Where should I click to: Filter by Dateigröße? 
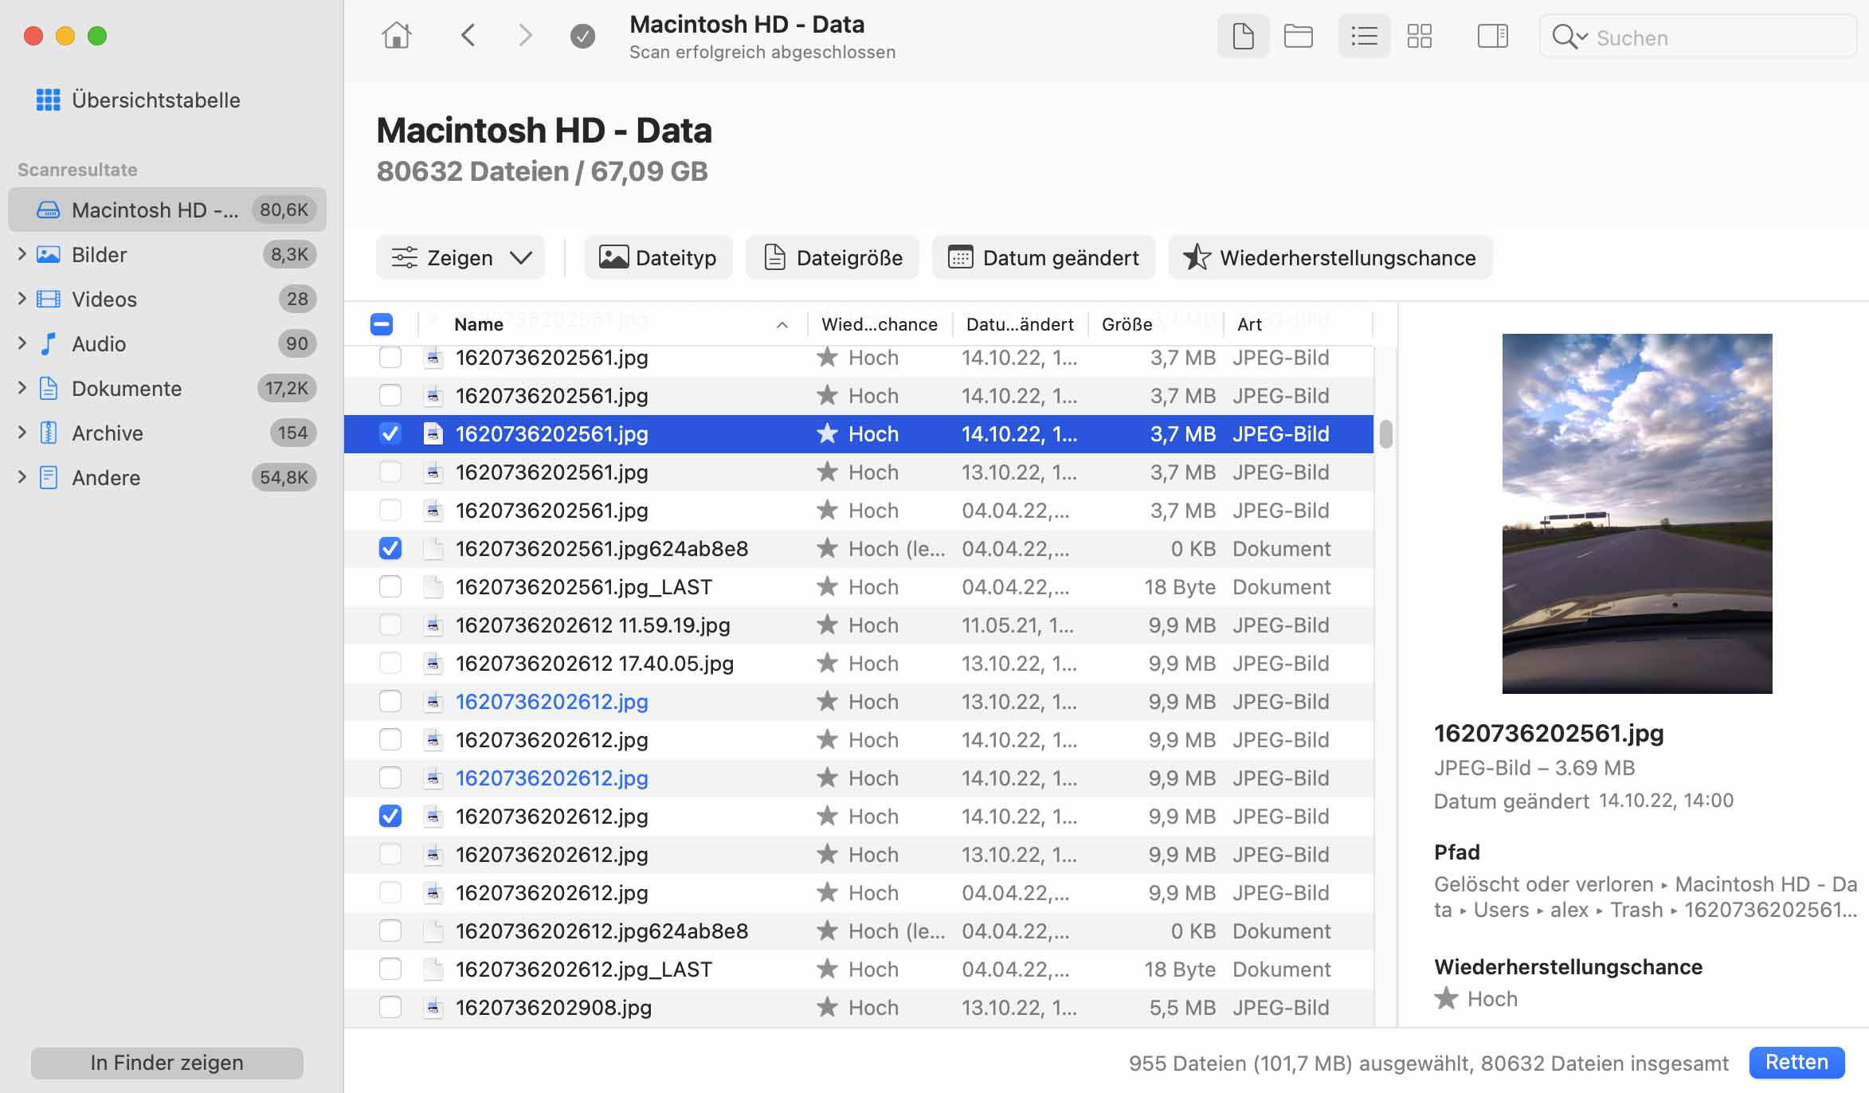(833, 257)
